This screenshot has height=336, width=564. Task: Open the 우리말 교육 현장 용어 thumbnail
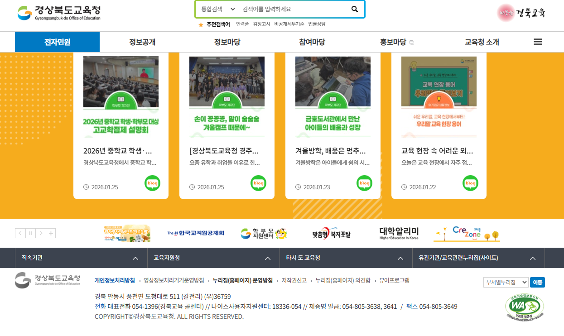point(439,96)
